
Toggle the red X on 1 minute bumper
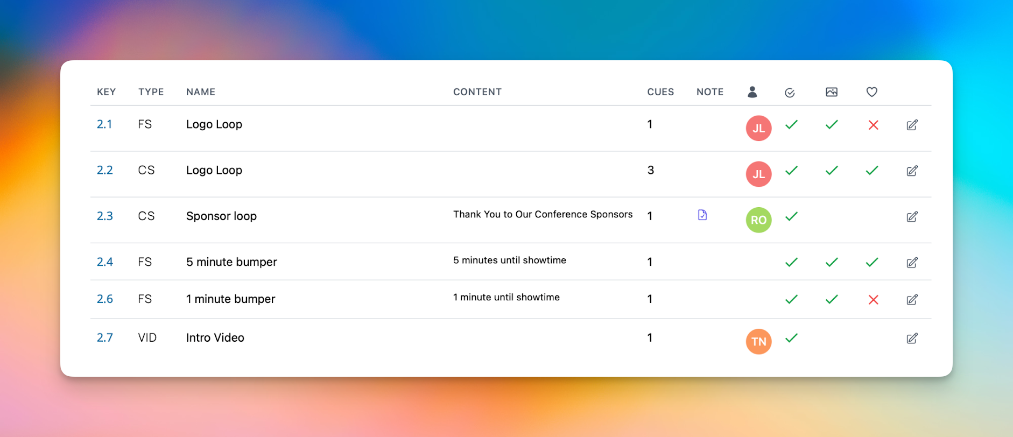(x=874, y=299)
